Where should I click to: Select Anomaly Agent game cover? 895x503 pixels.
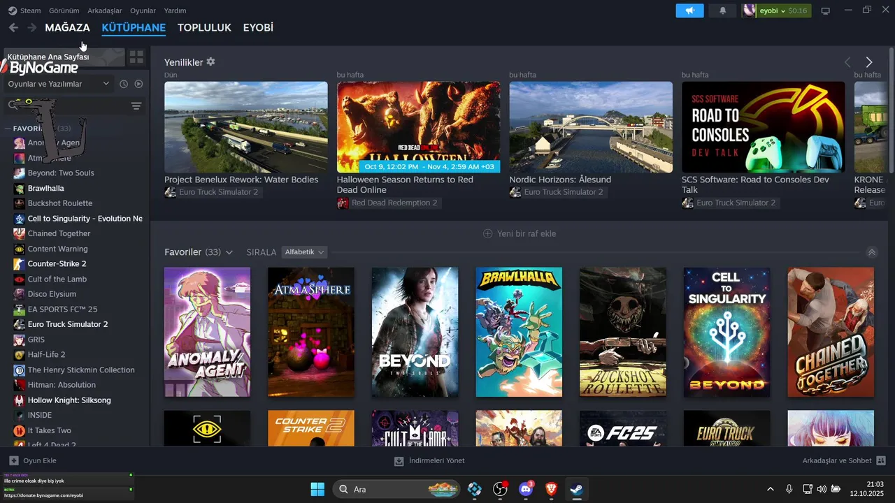tap(207, 332)
